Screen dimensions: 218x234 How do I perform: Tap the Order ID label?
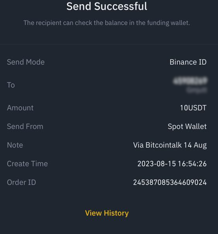(x=21, y=182)
